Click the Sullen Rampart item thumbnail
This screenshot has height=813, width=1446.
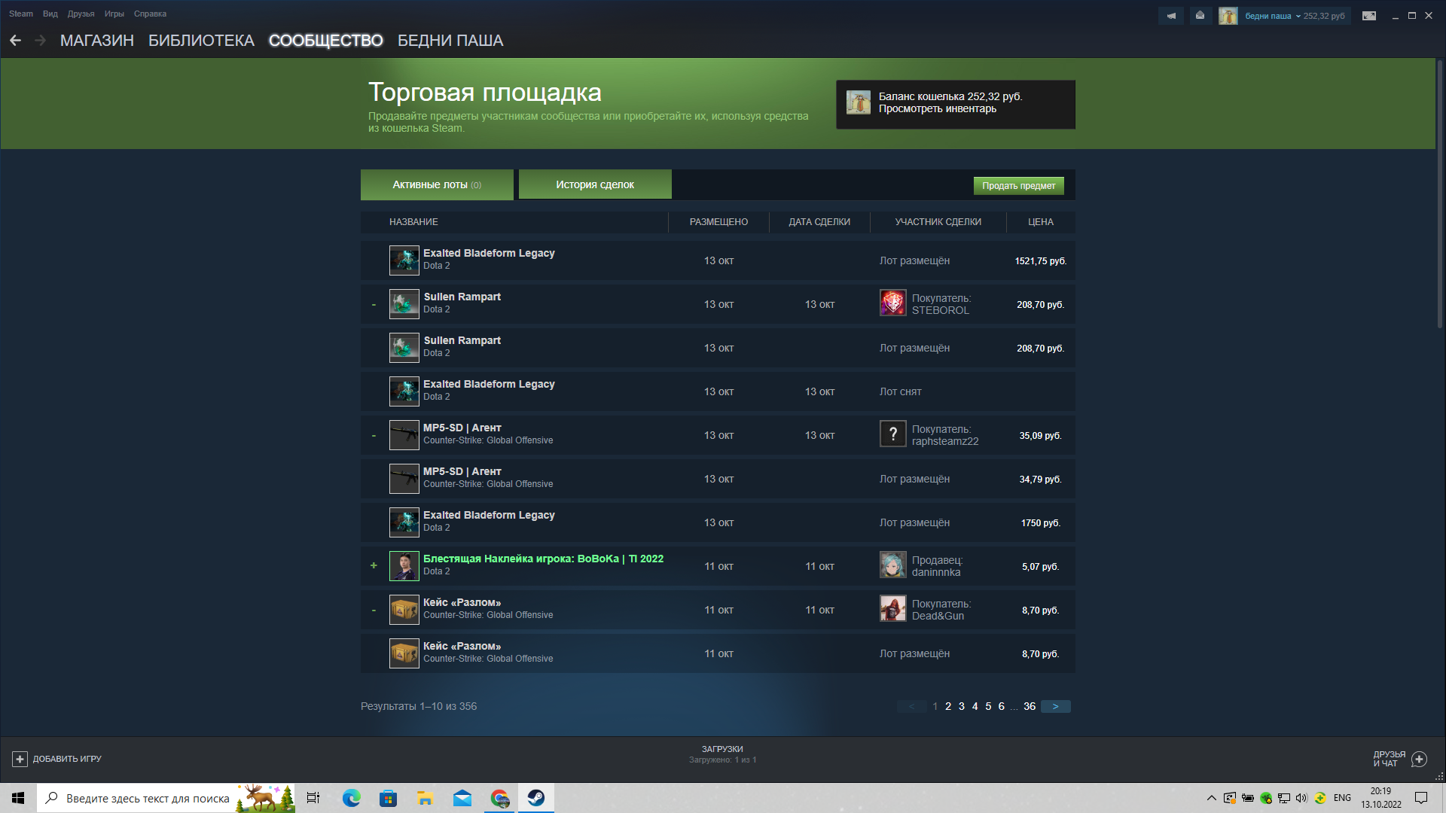click(404, 303)
